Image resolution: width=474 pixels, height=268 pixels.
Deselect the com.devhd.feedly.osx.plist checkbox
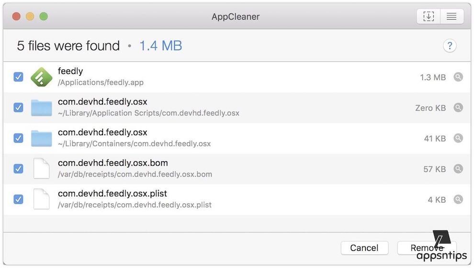click(18, 200)
